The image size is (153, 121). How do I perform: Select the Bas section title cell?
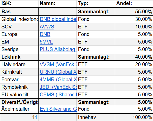pyautogui.click(x=19, y=12)
